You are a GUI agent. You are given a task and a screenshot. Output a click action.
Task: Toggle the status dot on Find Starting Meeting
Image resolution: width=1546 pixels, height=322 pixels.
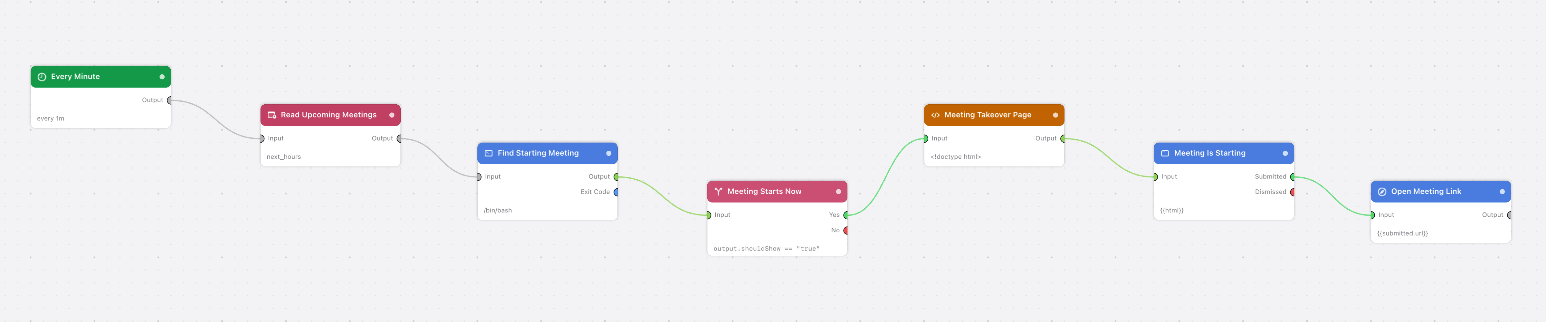coord(608,154)
